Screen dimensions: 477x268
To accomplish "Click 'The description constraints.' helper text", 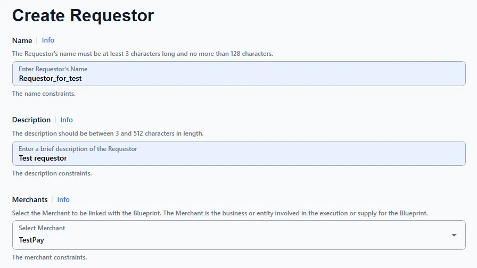I will click(x=52, y=173).
